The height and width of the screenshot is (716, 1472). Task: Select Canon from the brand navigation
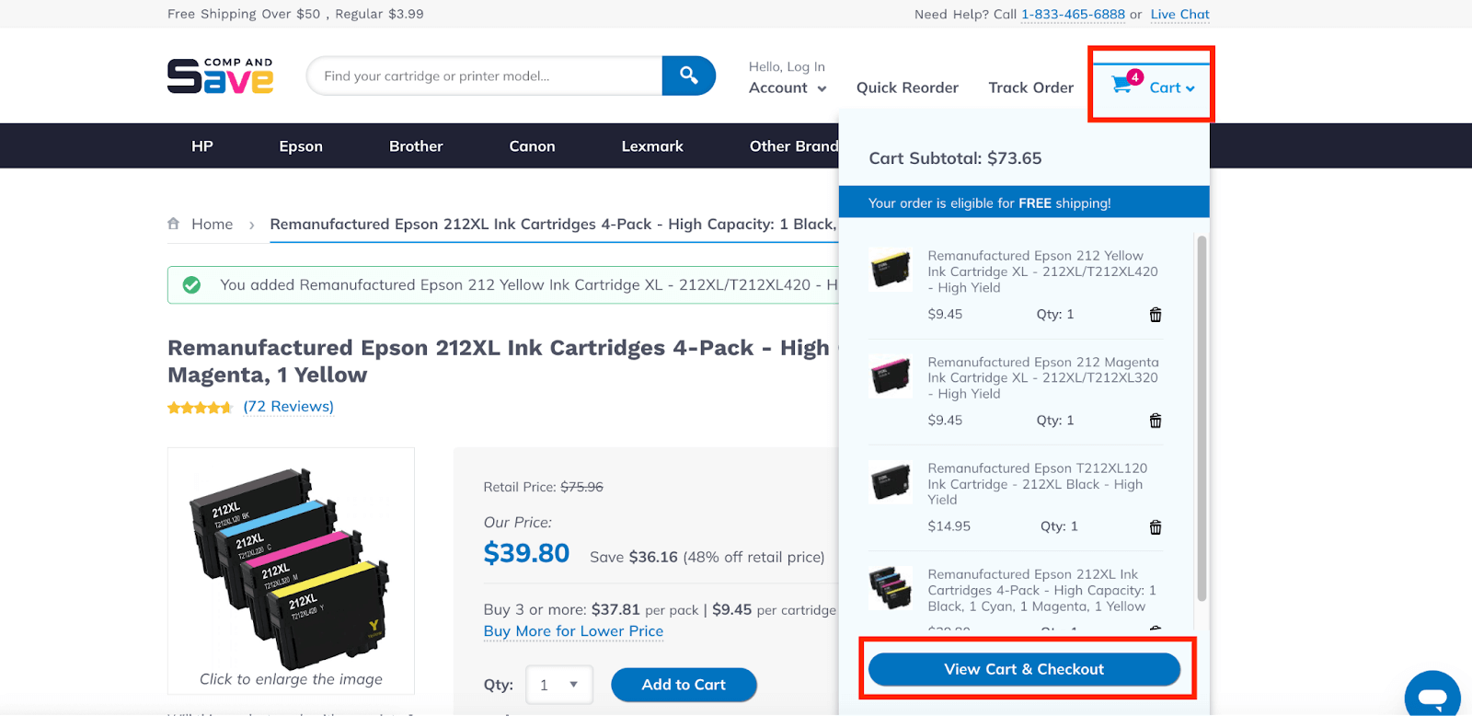[x=532, y=145]
